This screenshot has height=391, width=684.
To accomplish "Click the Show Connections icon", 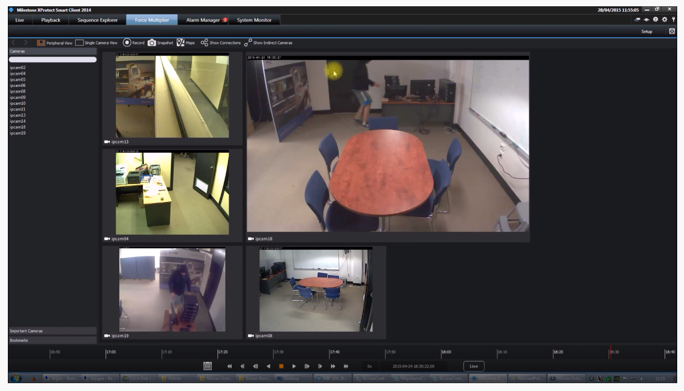I will point(204,43).
